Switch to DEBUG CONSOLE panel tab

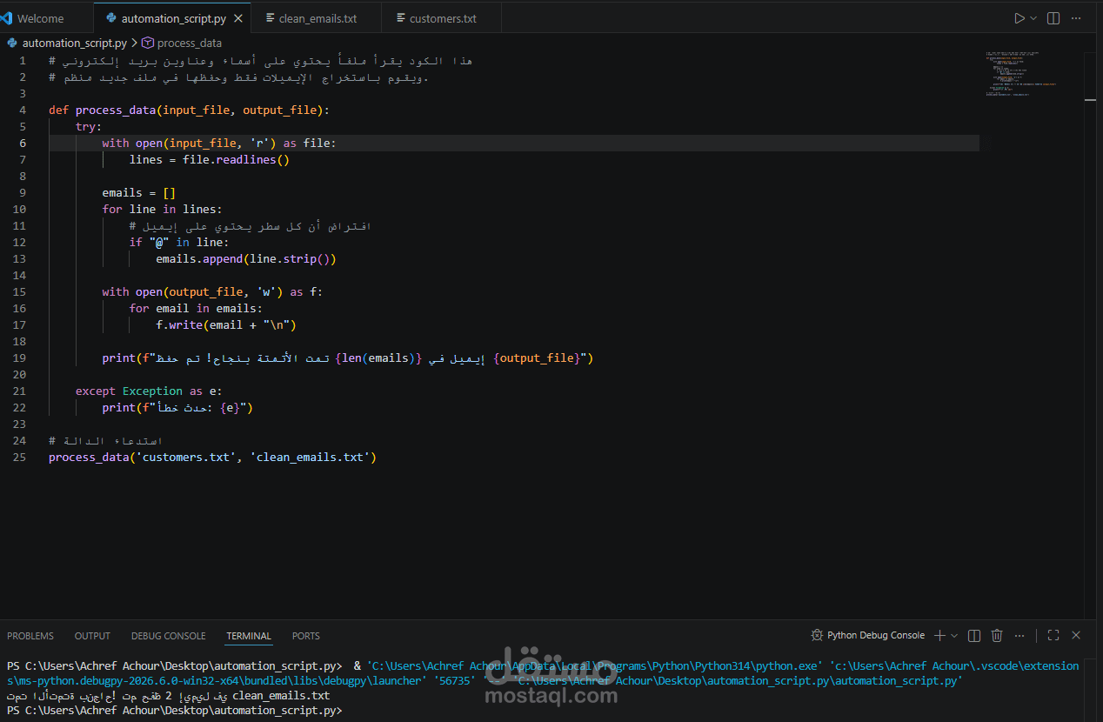coord(169,636)
